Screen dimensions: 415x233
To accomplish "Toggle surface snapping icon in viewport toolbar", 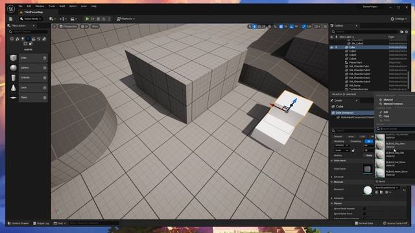I will click(275, 27).
